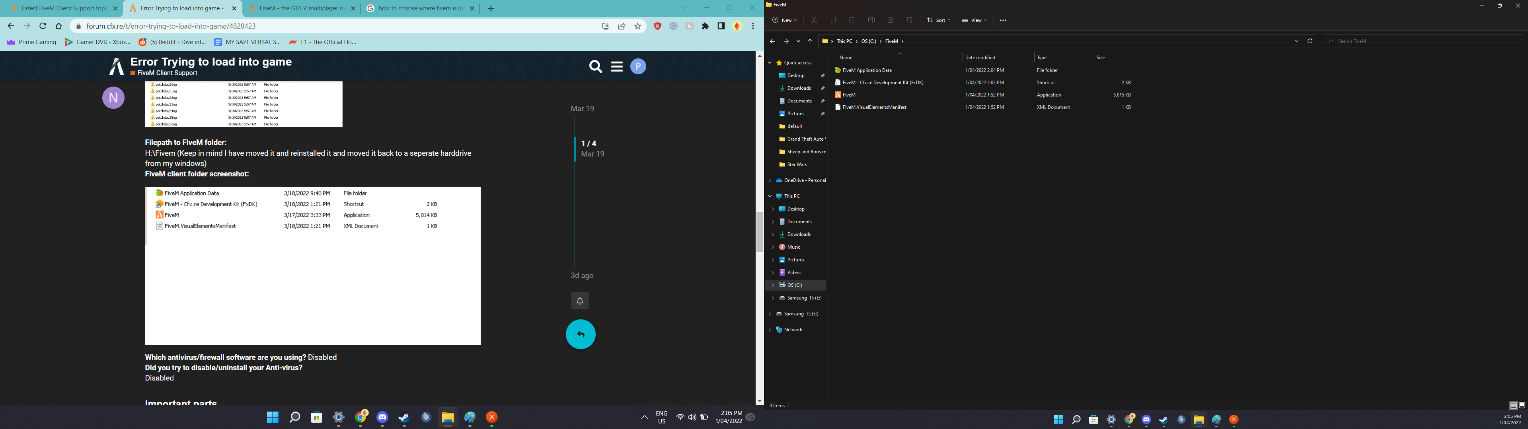This screenshot has height=429, width=1528.
Task: Refresh the FiveM folder in Explorer
Action: [x=1310, y=41]
